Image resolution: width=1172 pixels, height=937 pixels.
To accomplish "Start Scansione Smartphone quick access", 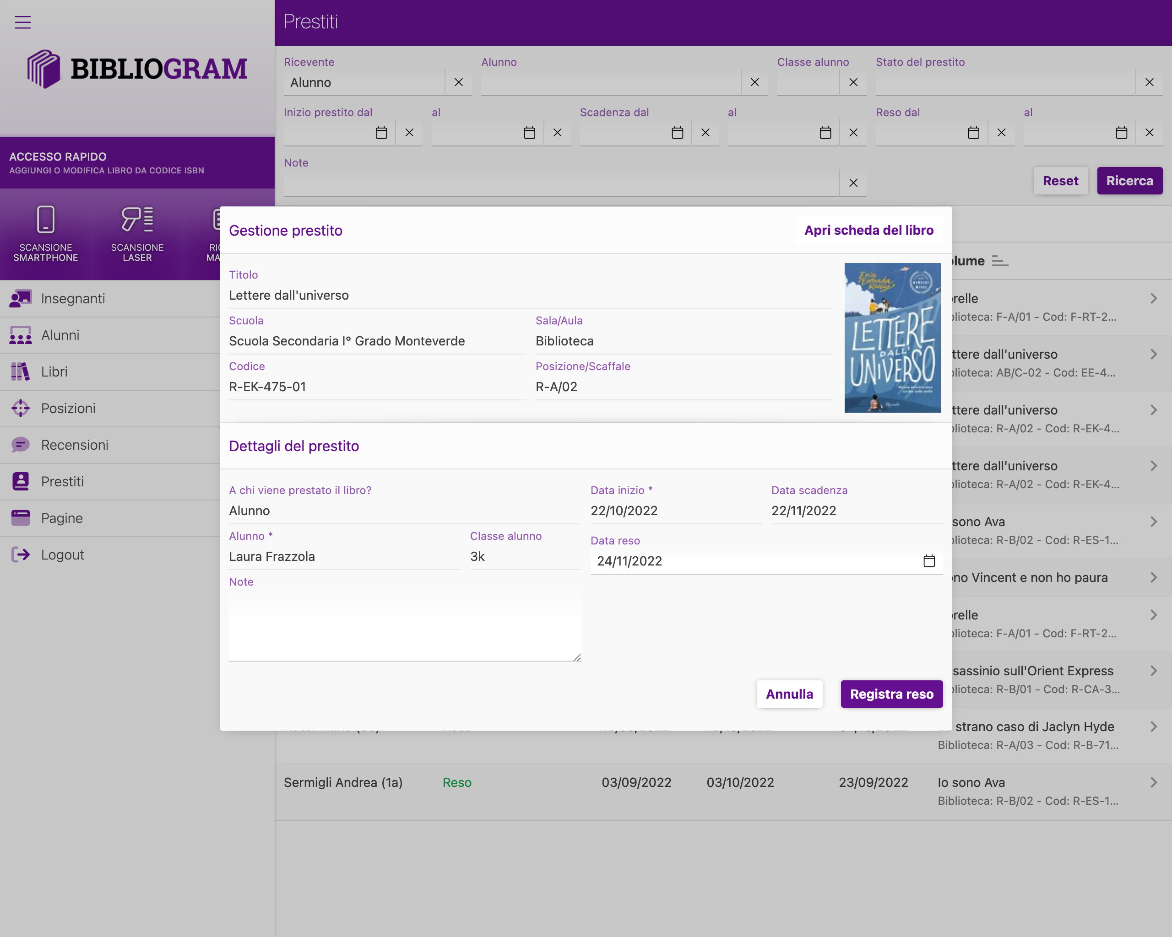I will (x=46, y=234).
